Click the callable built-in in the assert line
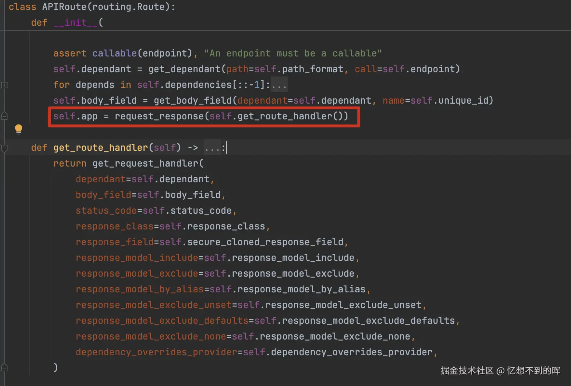This screenshot has width=571, height=386. coord(114,53)
